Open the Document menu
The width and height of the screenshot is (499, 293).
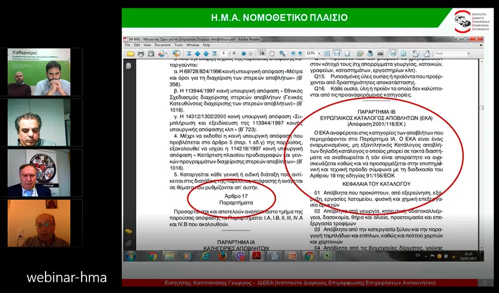pos(162,45)
